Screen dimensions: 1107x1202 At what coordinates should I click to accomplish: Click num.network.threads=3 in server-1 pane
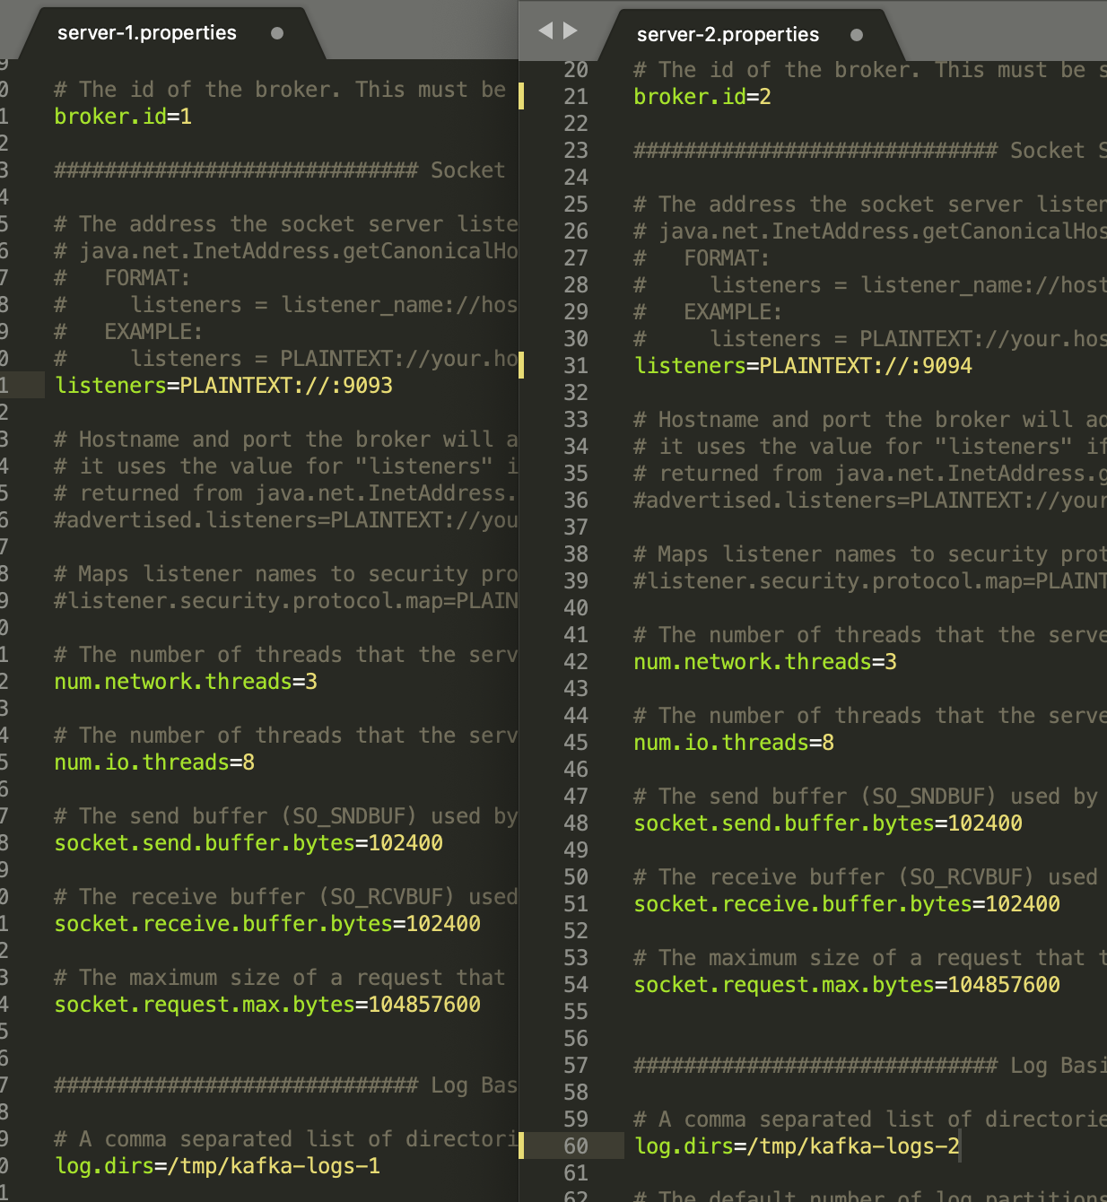coord(186,682)
